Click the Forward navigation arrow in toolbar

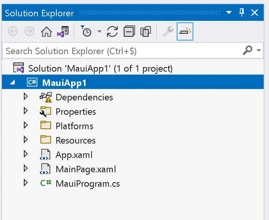click(x=30, y=31)
